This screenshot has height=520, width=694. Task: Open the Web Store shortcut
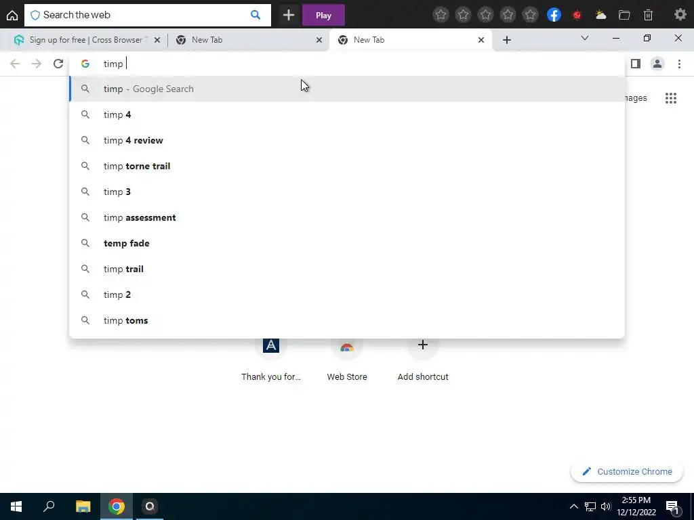point(347,360)
